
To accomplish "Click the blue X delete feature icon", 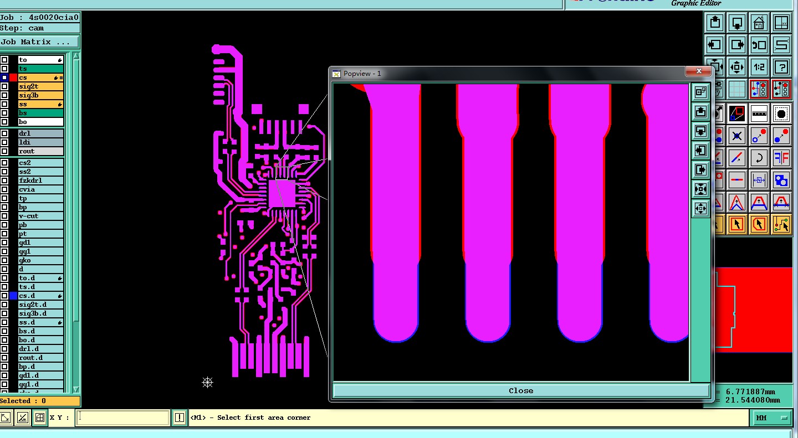I will pyautogui.click(x=737, y=136).
